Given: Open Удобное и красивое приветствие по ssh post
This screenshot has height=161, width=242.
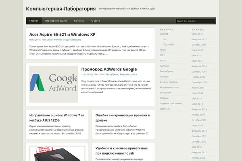Looking at the screenshot, I should tap(121, 151).
